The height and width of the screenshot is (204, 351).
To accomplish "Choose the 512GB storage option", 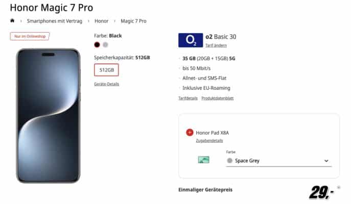I will 106,70.
